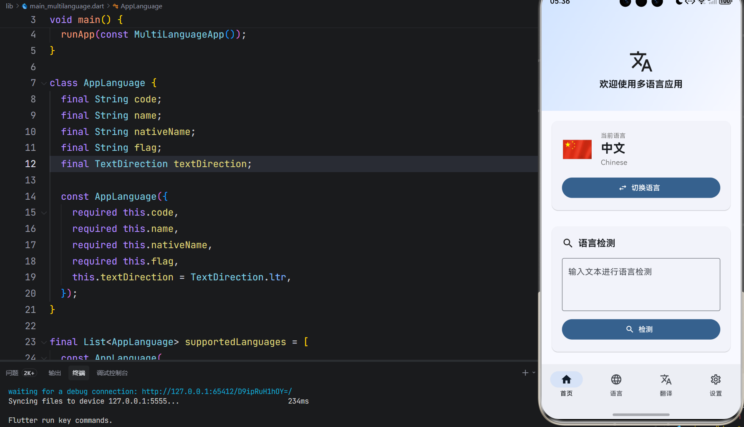This screenshot has width=744, height=427.
Task: Click the plus icon to add a new terminal
Action: pos(525,373)
